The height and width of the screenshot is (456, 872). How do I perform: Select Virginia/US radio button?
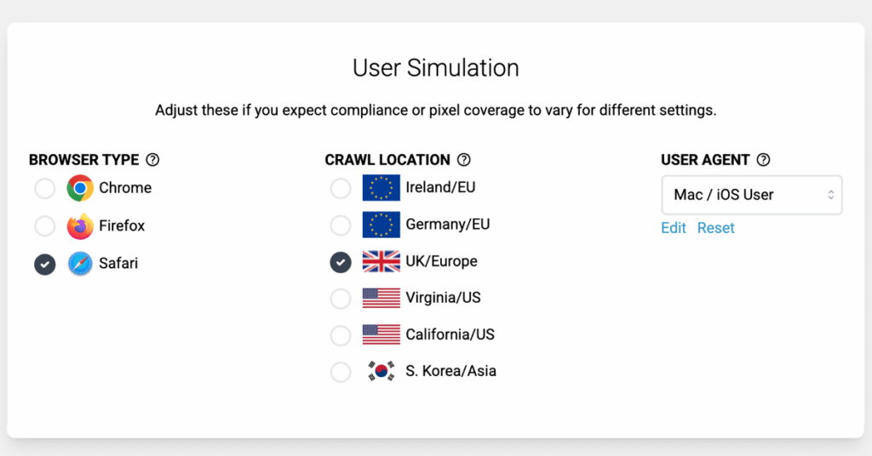click(x=341, y=299)
